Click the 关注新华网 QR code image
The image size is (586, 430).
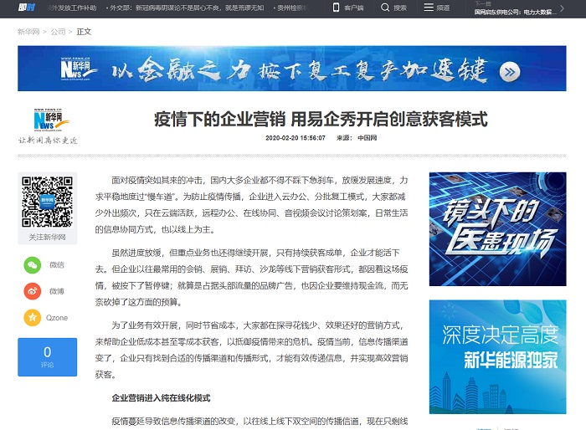pyautogui.click(x=47, y=202)
